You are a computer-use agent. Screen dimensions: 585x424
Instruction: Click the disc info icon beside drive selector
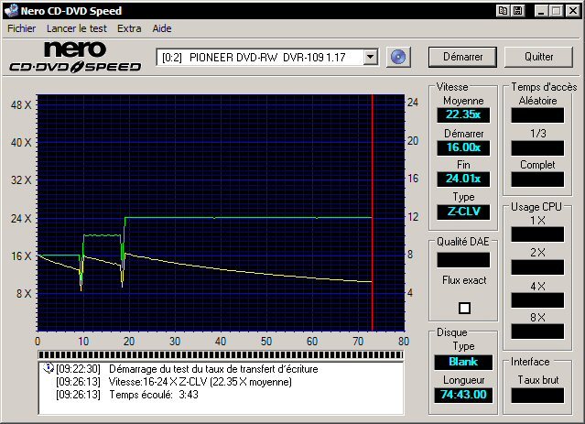tap(398, 57)
